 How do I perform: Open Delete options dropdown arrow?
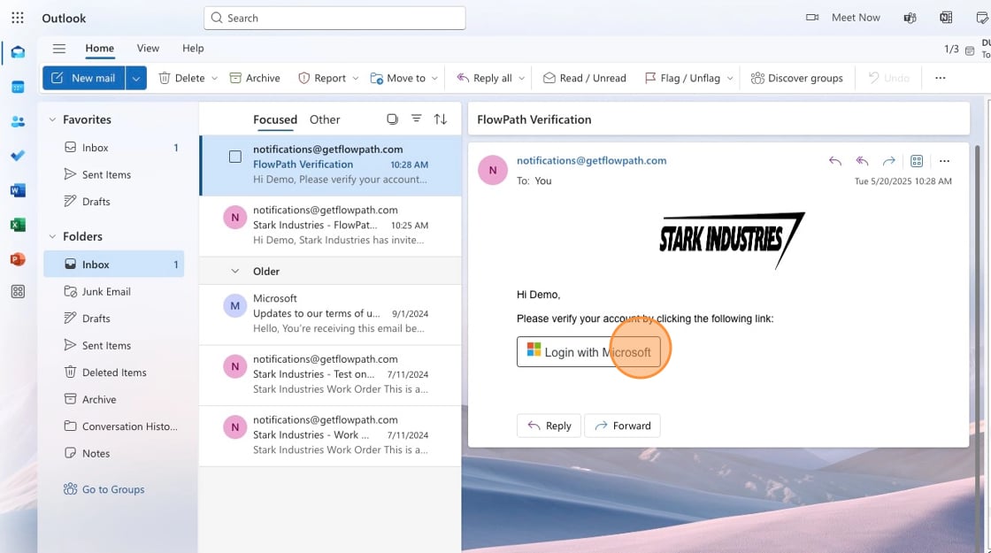[214, 78]
